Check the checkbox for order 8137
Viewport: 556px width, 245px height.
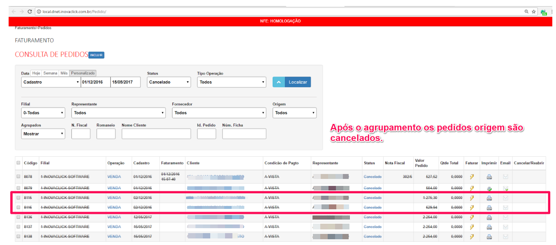tap(18, 227)
